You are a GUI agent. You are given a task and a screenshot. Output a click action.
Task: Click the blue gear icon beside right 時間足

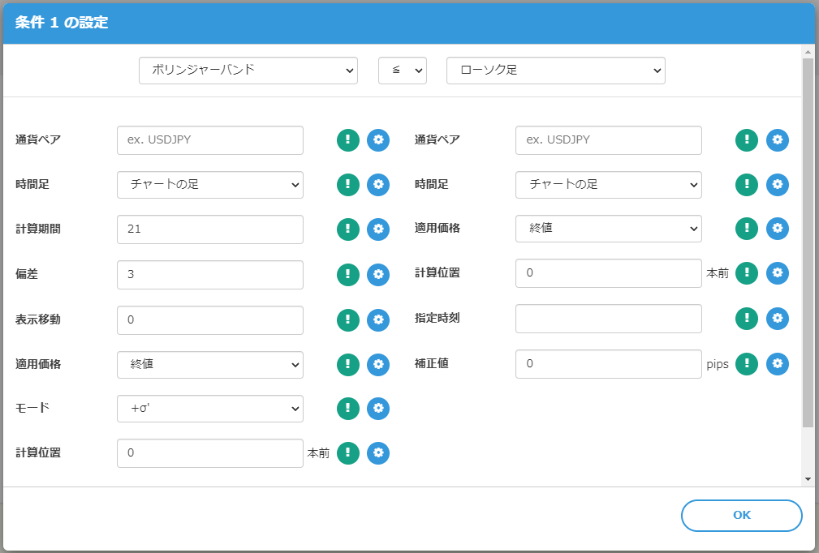point(778,185)
